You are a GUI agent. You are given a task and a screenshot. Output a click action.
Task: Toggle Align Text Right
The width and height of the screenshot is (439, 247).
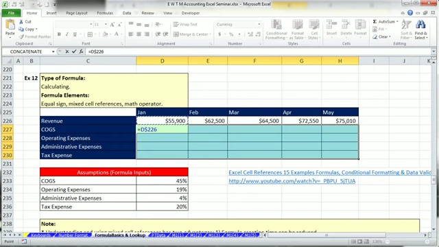click(146, 34)
